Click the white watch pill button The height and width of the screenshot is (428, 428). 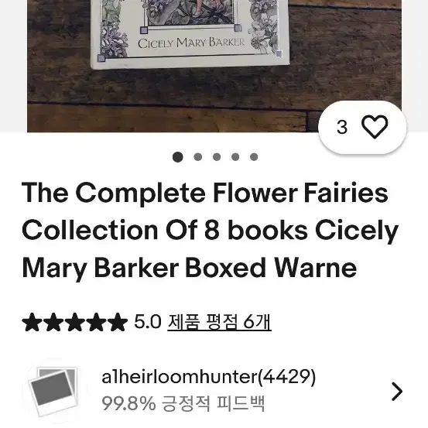point(362,127)
